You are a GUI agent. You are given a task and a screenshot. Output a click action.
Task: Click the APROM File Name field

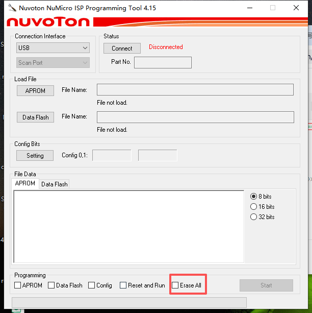pyautogui.click(x=195, y=90)
